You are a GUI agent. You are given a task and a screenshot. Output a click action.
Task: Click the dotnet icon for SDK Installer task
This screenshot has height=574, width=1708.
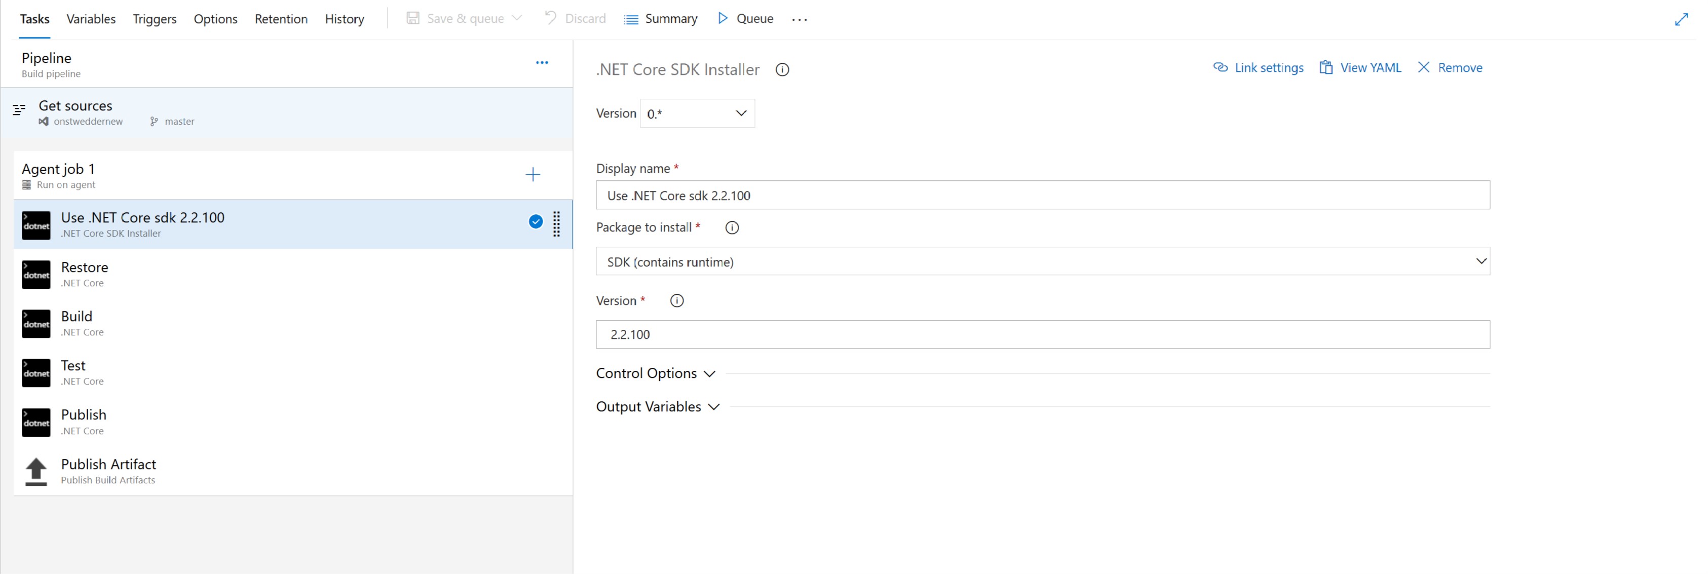pyautogui.click(x=36, y=225)
